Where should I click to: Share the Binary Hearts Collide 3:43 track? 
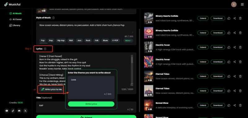tap(235, 33)
